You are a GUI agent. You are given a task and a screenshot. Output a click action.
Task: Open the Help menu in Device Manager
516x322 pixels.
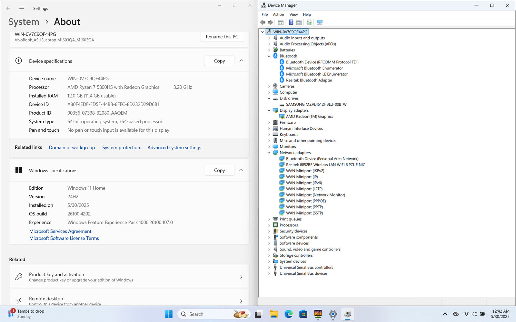[x=307, y=14]
